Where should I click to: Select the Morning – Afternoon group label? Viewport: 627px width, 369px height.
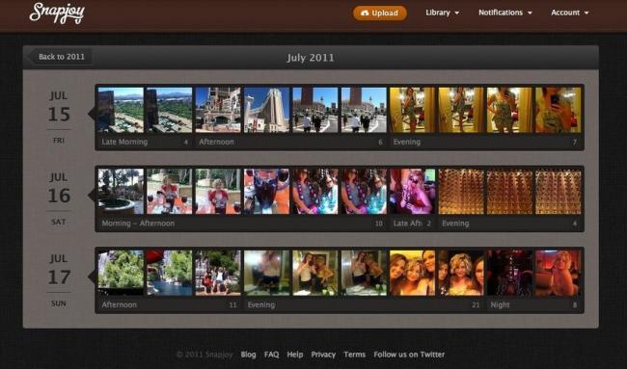pos(138,224)
